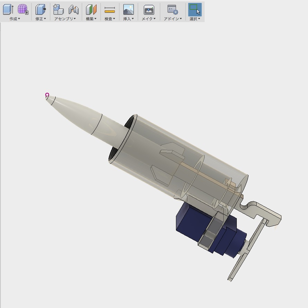Select the Press Pull modify icon
Viewport: 308px width, 308px height.
coord(40,9)
